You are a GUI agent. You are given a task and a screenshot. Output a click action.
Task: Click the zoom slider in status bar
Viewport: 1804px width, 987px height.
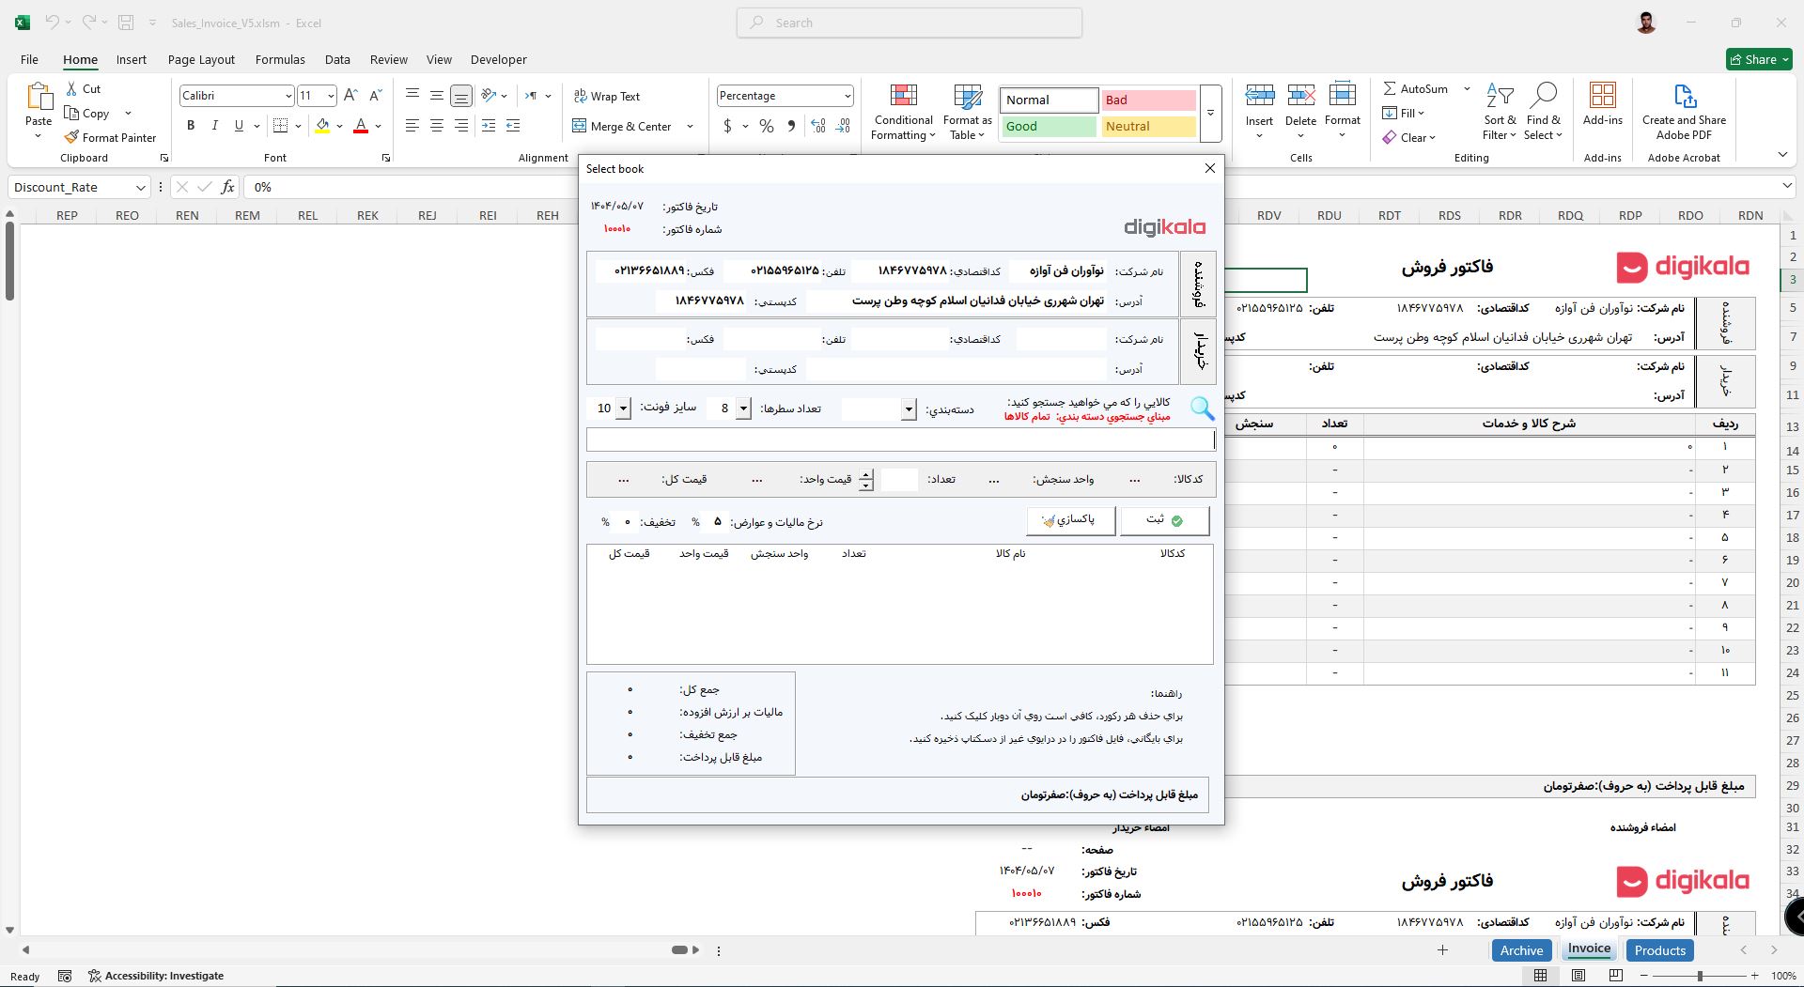pos(1699,976)
